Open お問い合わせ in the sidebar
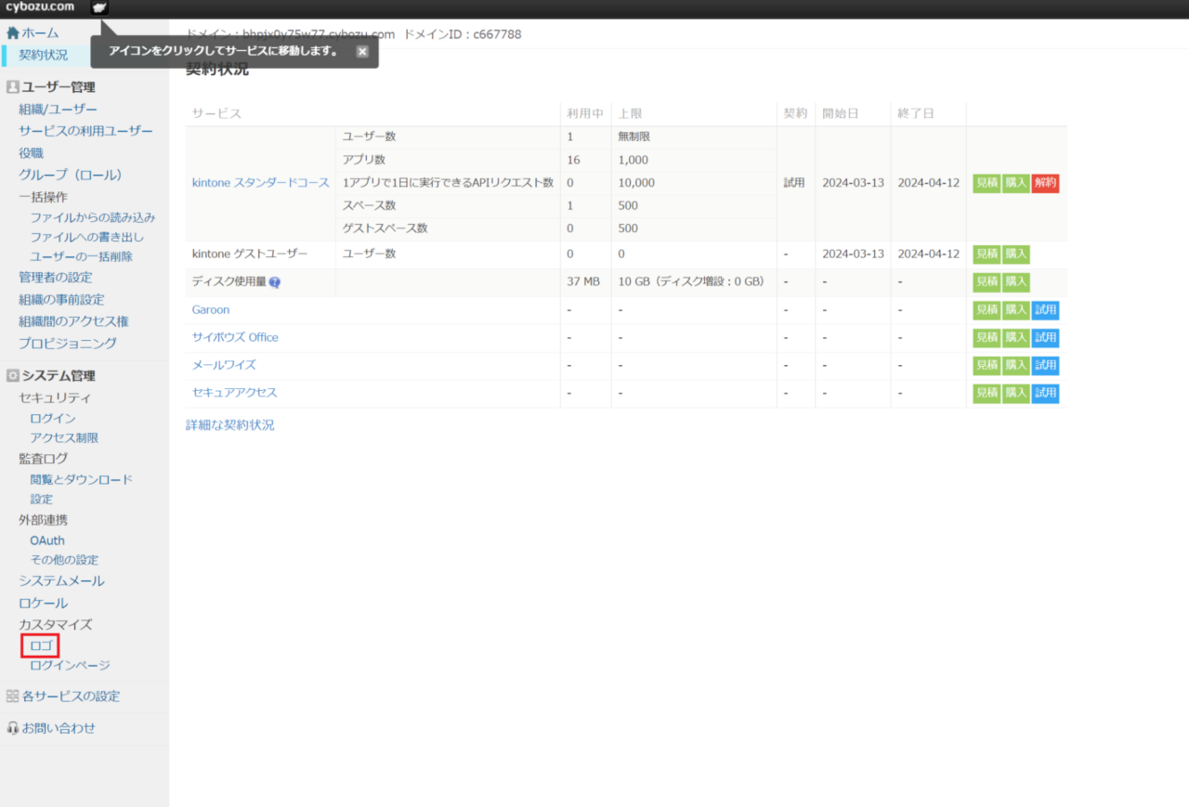 pyautogui.click(x=59, y=728)
